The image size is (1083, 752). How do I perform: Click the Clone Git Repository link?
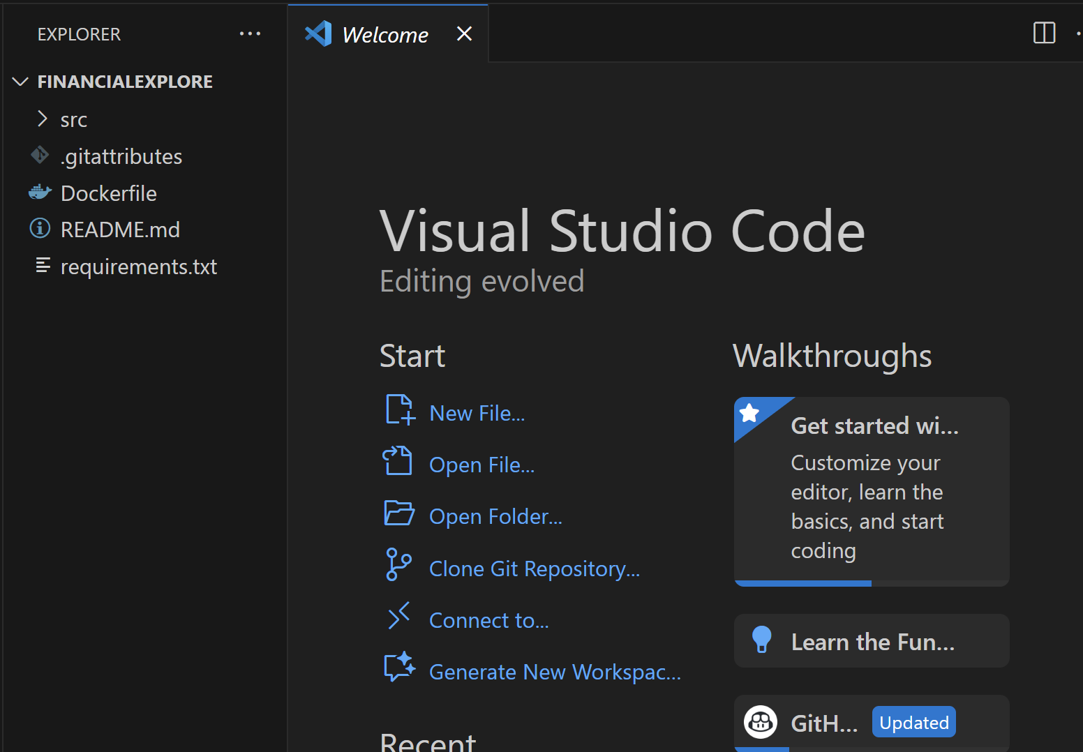pyautogui.click(x=534, y=569)
